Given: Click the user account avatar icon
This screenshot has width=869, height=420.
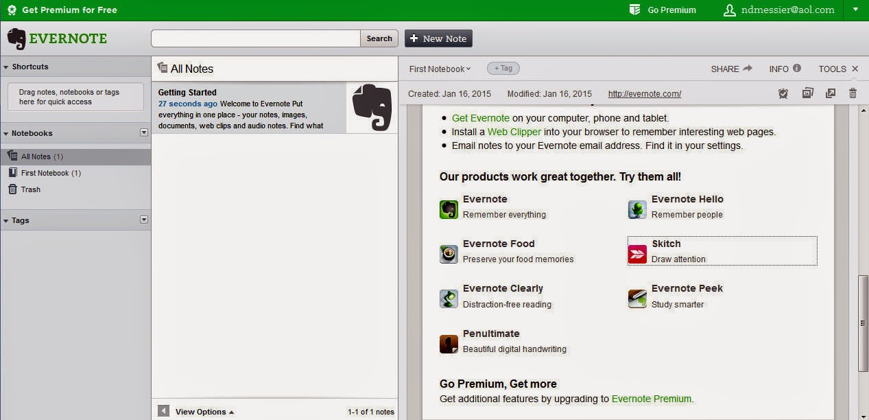Looking at the screenshot, I should 729,10.
